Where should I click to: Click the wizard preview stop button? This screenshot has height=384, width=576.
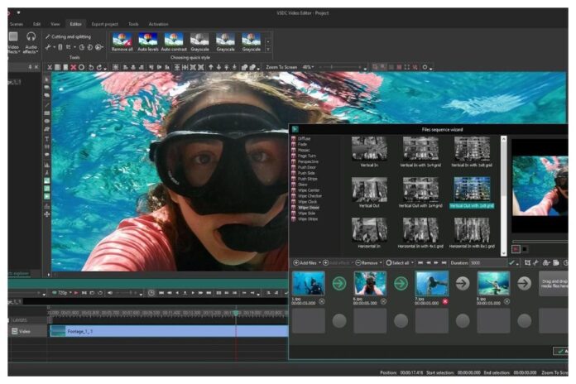tap(525, 249)
